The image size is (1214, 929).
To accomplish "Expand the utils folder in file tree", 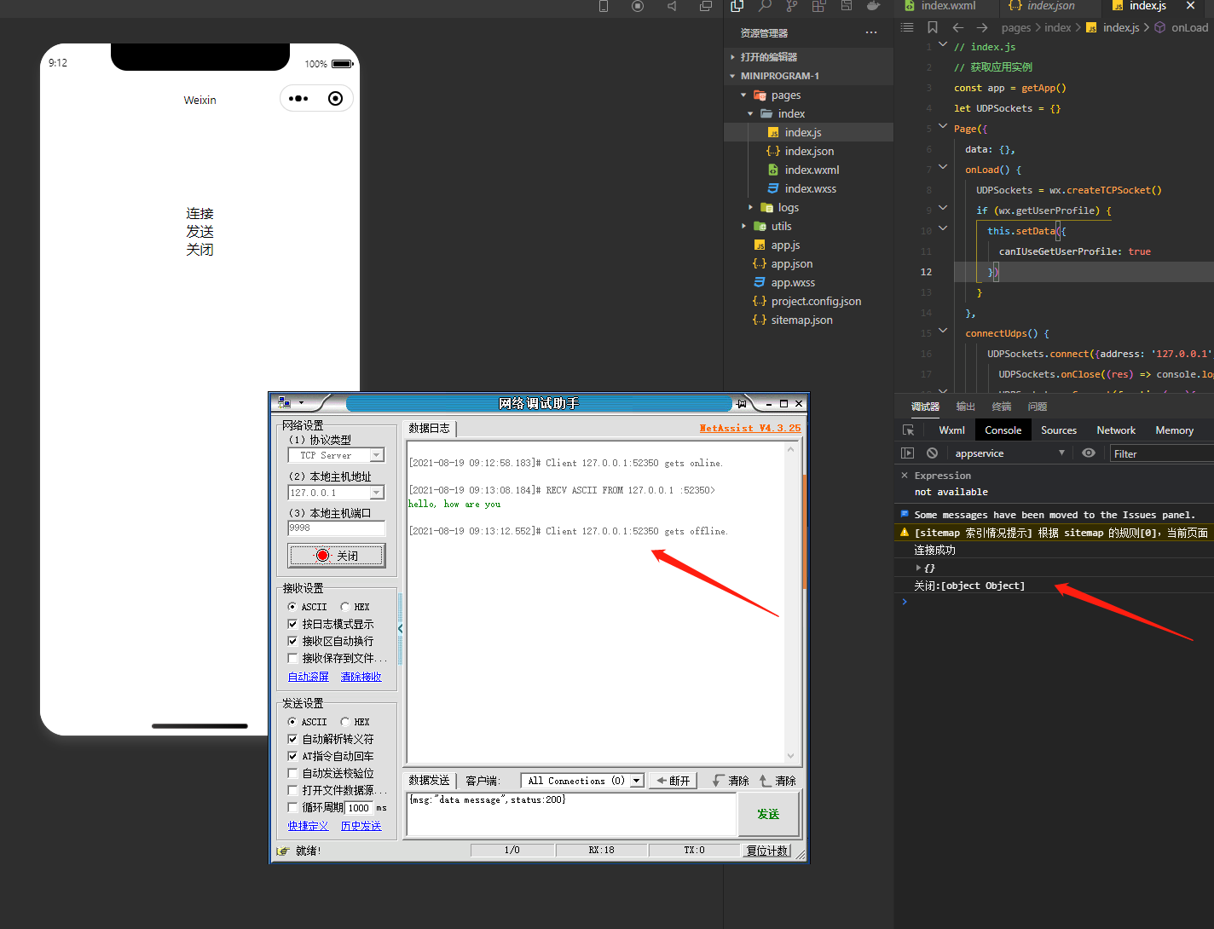I will point(743,227).
